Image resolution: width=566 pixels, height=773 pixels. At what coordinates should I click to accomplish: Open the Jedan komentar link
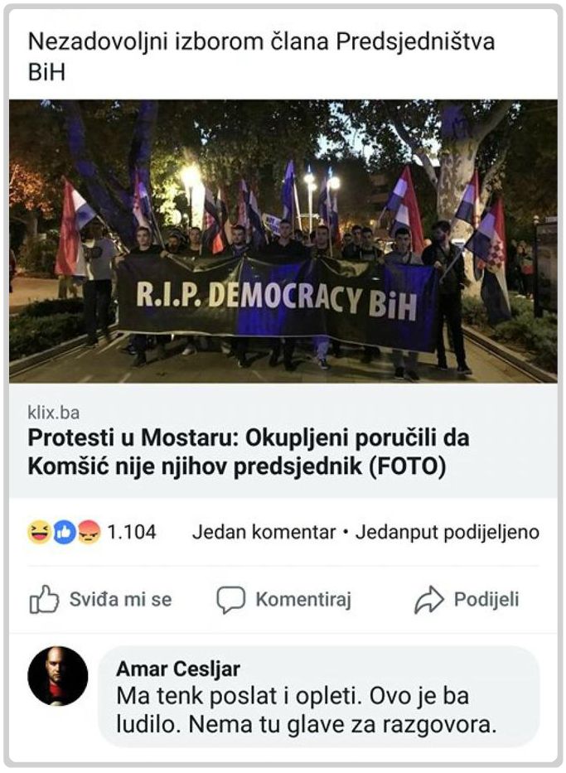[264, 532]
